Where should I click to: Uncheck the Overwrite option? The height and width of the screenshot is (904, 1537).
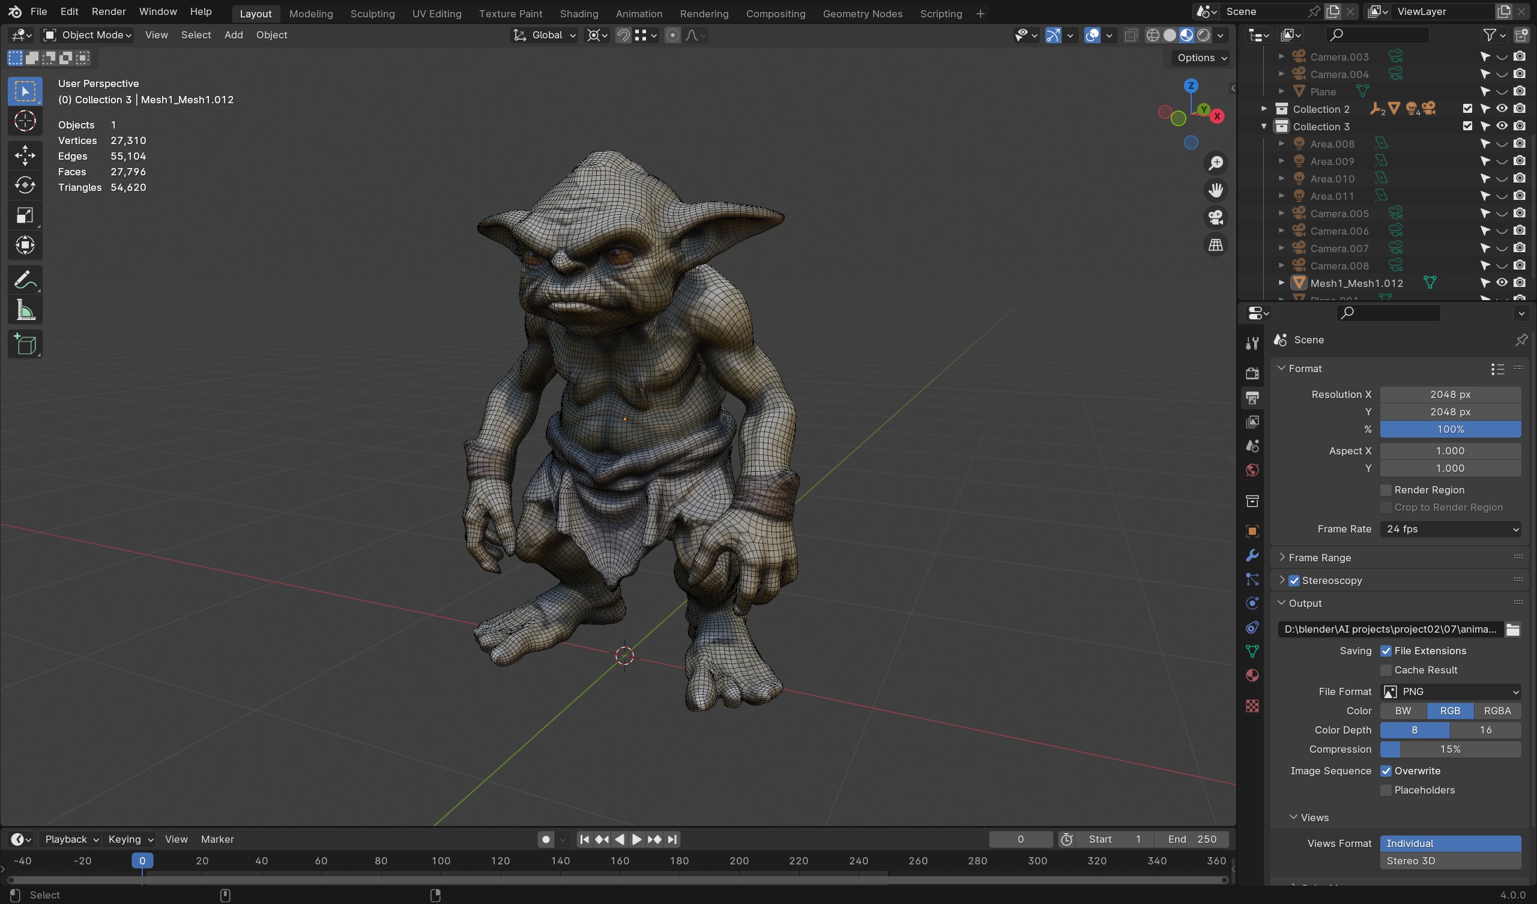coord(1386,771)
